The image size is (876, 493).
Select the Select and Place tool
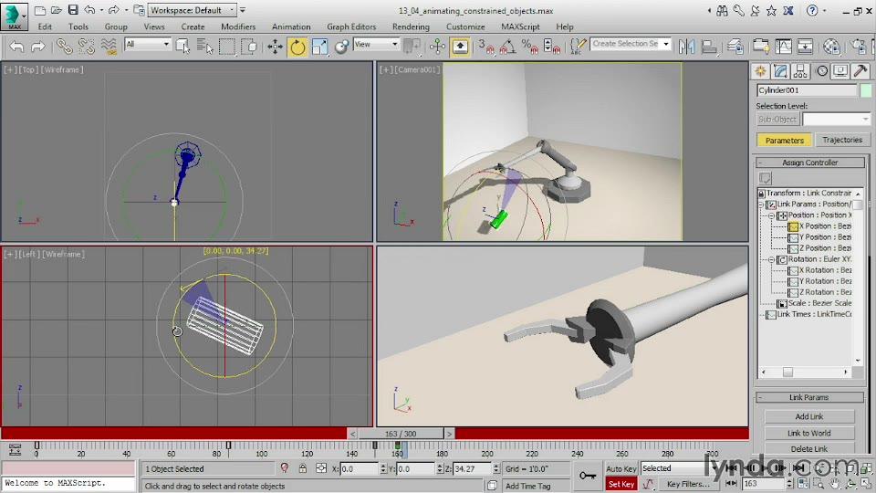point(342,47)
